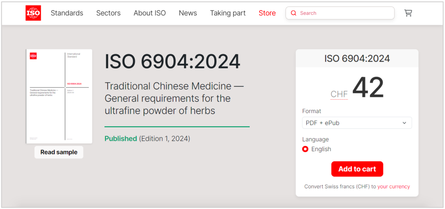Viewport: 445px width, 209px height.
Task: Open the Taking part menu
Action: (x=228, y=13)
